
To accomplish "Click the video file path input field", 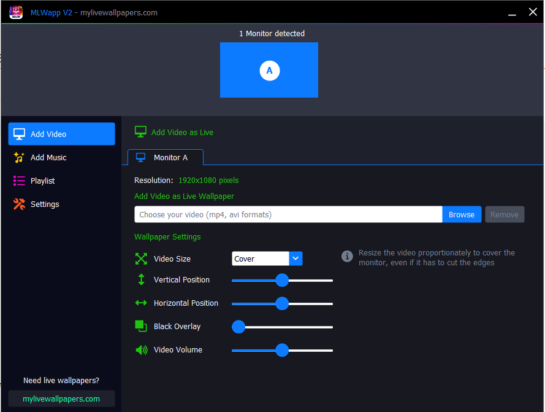I will pos(288,214).
